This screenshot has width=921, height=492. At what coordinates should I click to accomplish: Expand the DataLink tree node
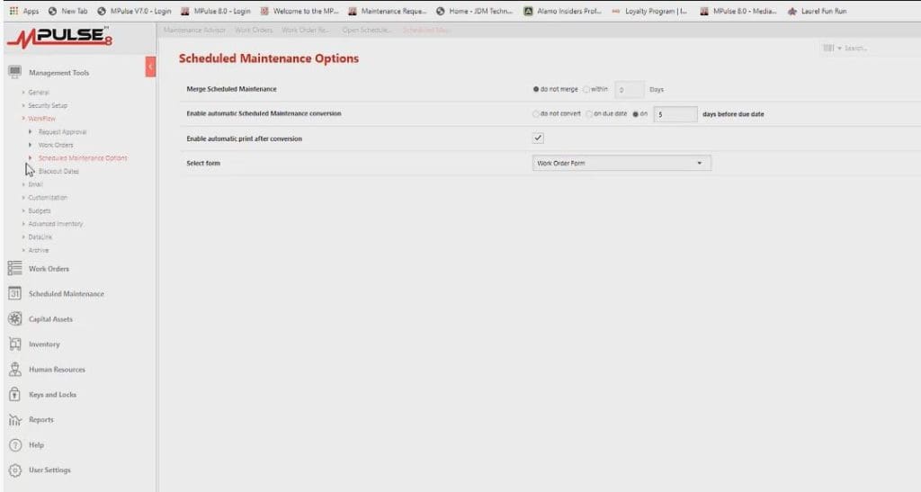pos(23,237)
